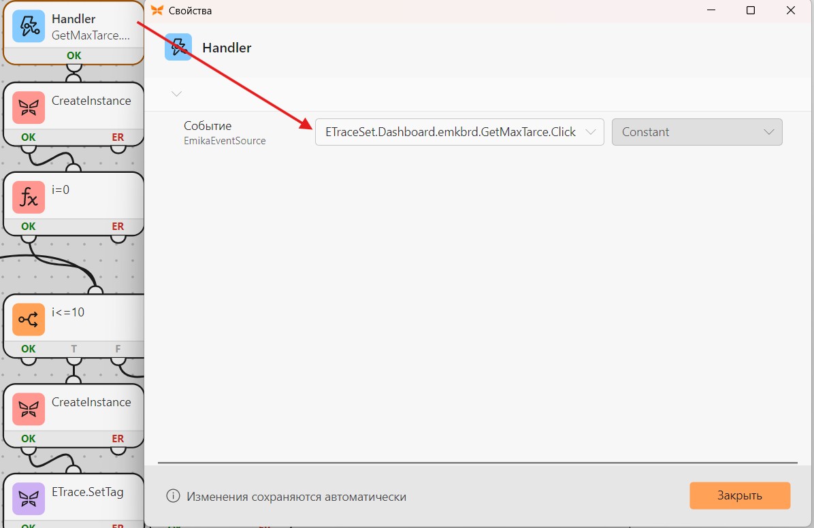
Task: Click the second CreateInstance node icon
Action: coord(29,409)
